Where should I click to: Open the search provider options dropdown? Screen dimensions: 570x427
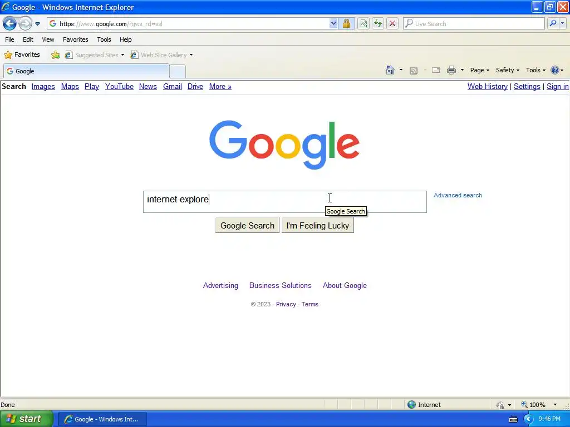point(562,23)
